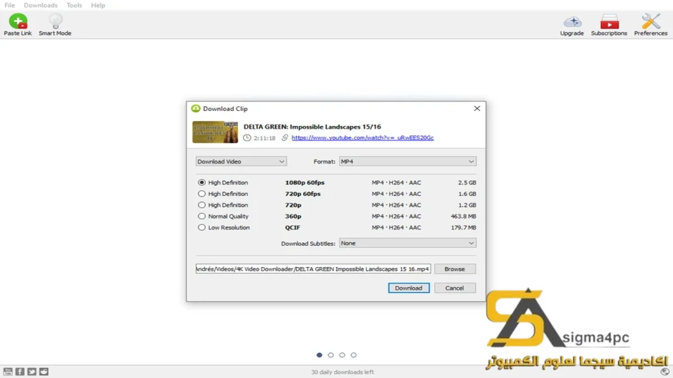This screenshot has width=673, height=378.
Task: Click the Browse button
Action: pos(455,269)
